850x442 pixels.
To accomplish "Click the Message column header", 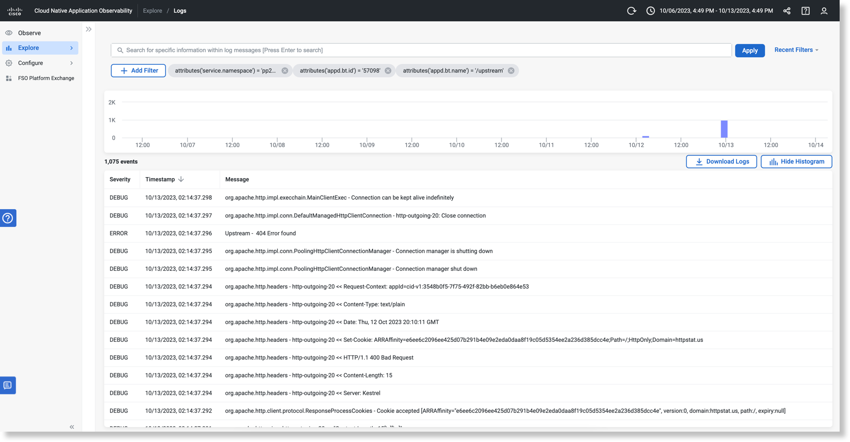I will 237,180.
